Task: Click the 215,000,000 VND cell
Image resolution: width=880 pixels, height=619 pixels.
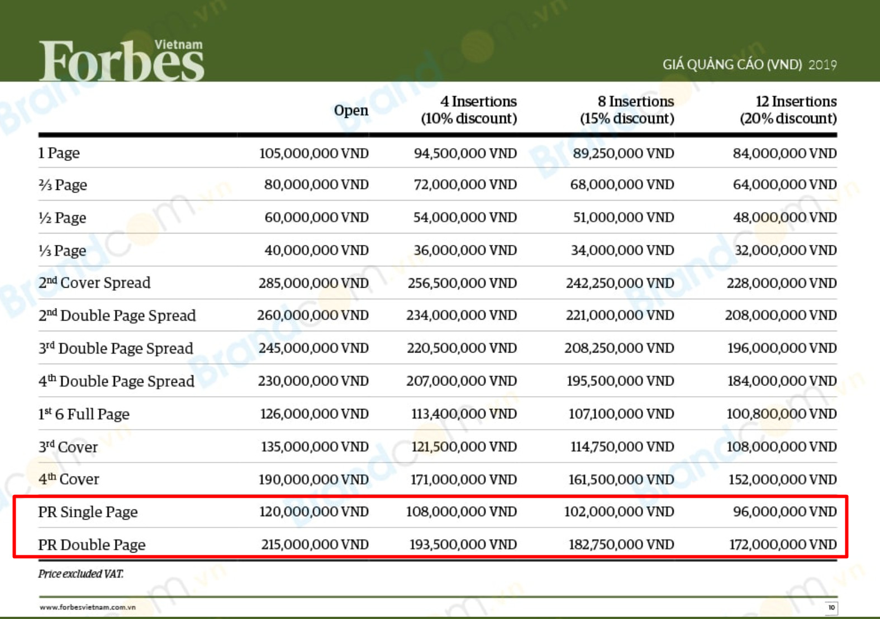Action: coord(315,545)
